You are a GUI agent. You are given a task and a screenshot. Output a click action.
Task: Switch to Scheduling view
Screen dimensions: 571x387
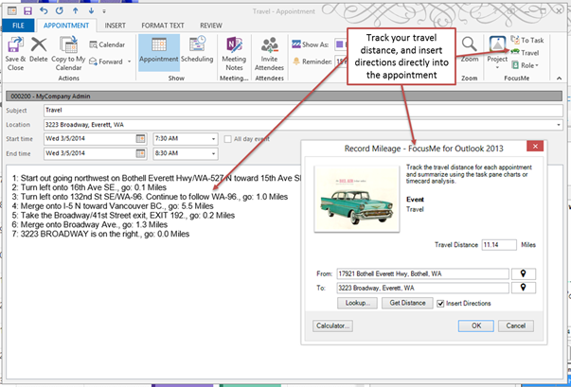[197, 50]
